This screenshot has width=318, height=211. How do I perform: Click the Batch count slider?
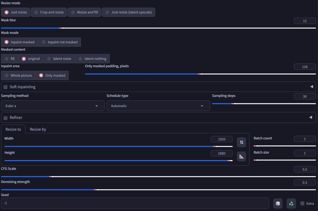(285, 146)
